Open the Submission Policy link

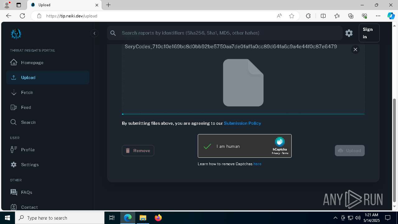pyautogui.click(x=242, y=123)
